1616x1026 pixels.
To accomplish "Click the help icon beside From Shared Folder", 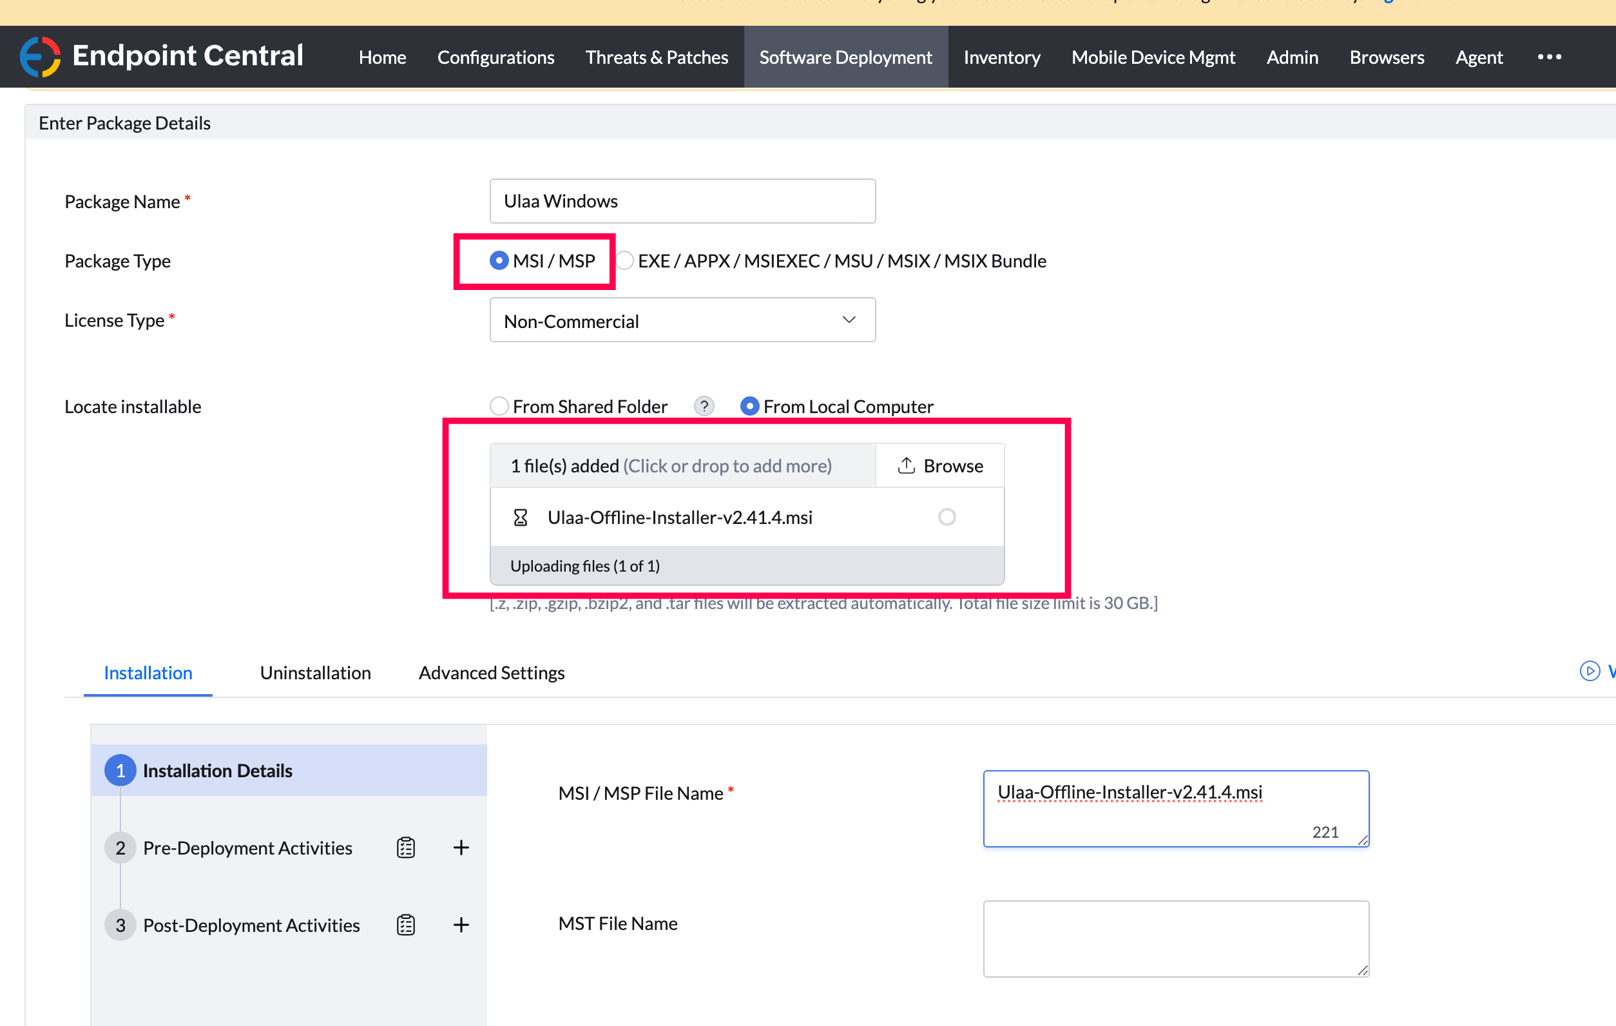I will point(704,406).
